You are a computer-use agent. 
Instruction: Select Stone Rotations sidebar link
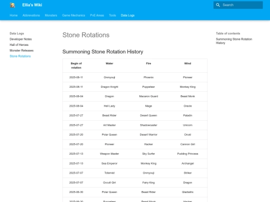[x=20, y=56]
